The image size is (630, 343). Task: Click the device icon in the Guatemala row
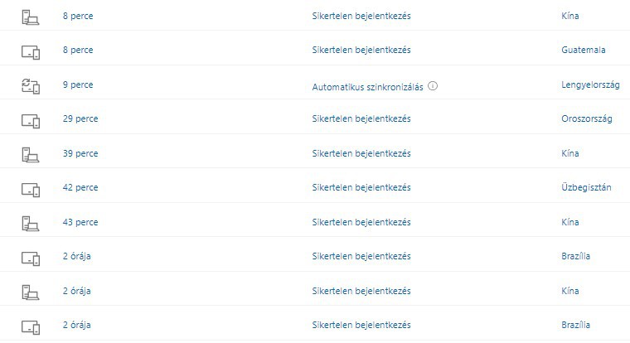click(x=31, y=51)
